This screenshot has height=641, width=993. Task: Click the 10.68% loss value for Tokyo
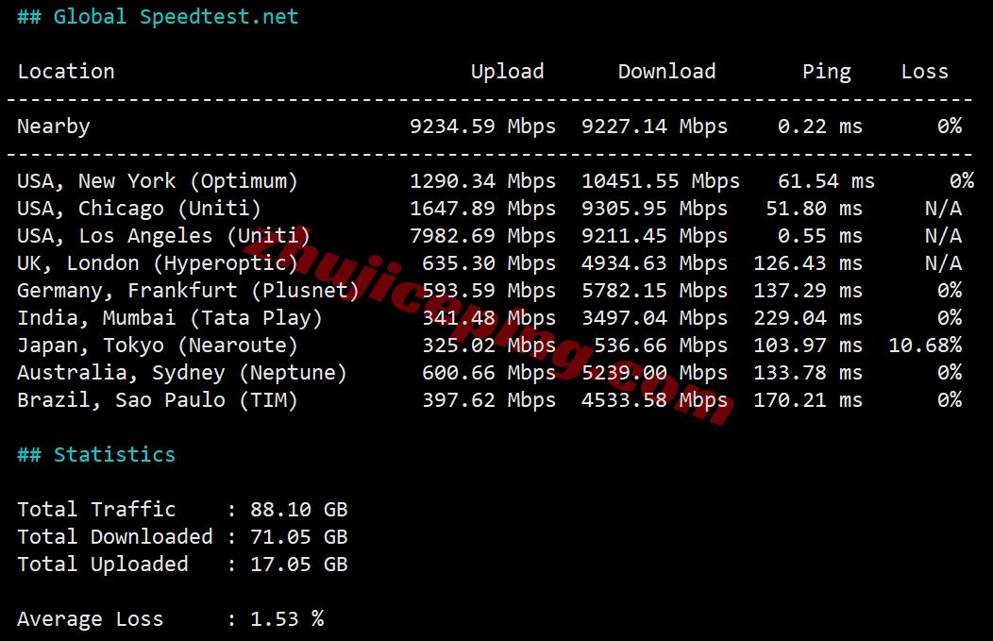tap(924, 346)
